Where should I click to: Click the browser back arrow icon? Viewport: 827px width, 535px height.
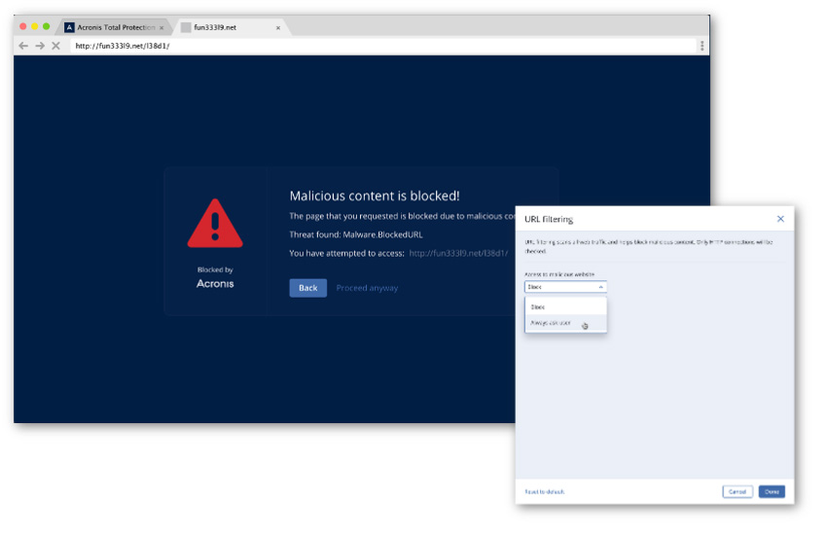click(x=23, y=46)
